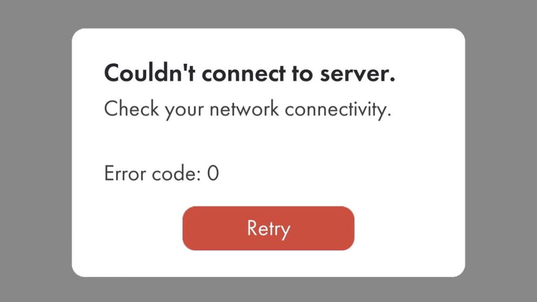The image size is (537, 302).
Task: Click the word "server." in heading
Action: 358,73
